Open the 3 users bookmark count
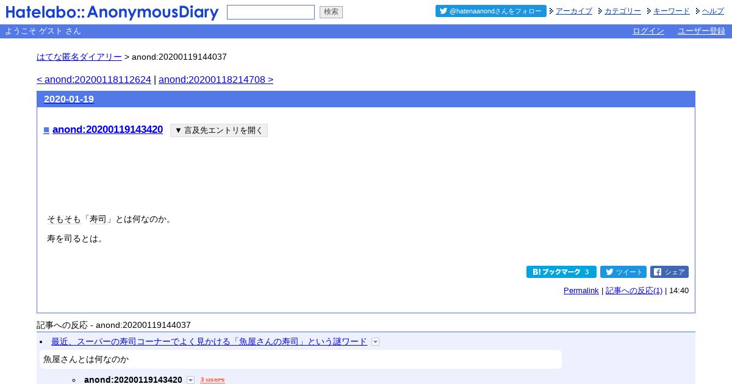The image size is (732, 384). coord(212,380)
